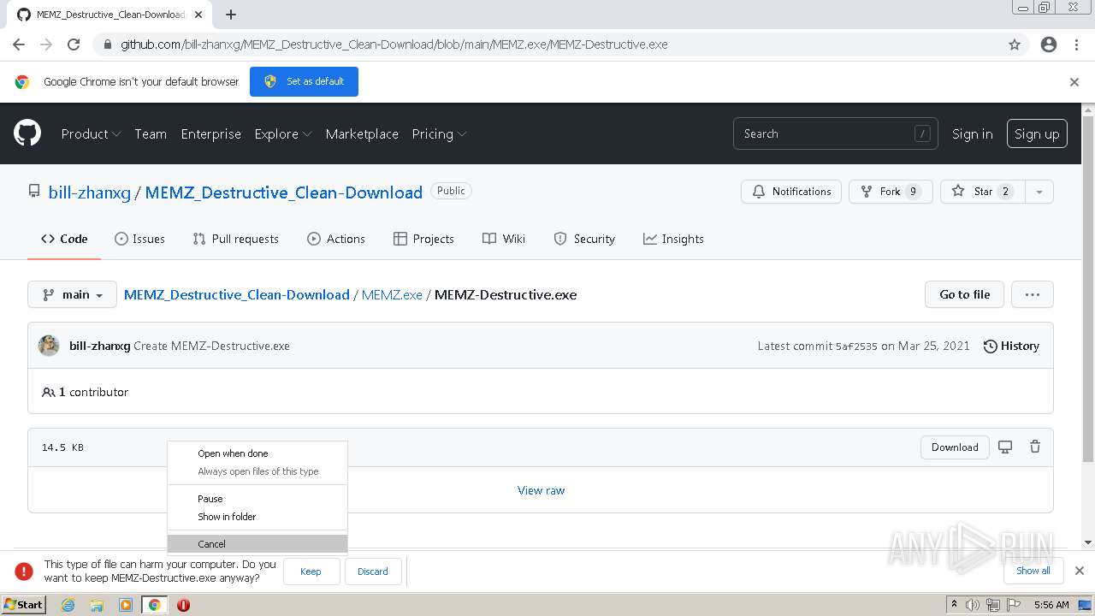Open bill-zhanxg owner profile link

coord(90,192)
